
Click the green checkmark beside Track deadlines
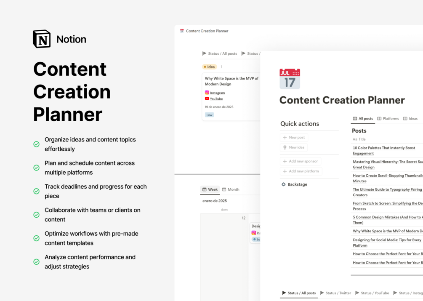(36, 191)
